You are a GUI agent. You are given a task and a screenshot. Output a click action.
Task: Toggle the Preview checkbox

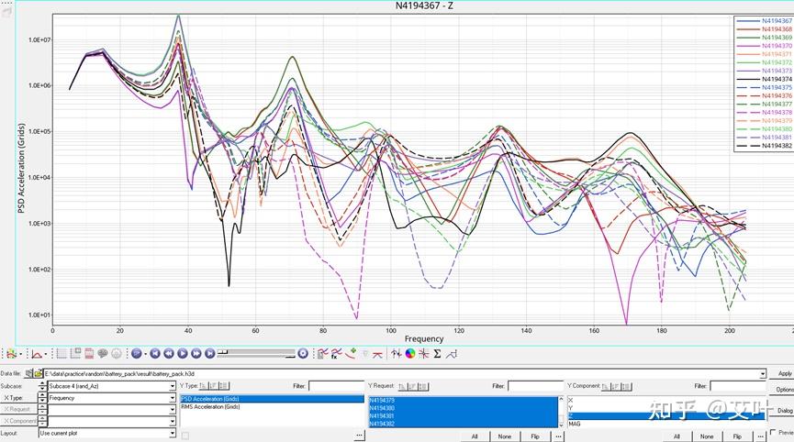click(771, 433)
